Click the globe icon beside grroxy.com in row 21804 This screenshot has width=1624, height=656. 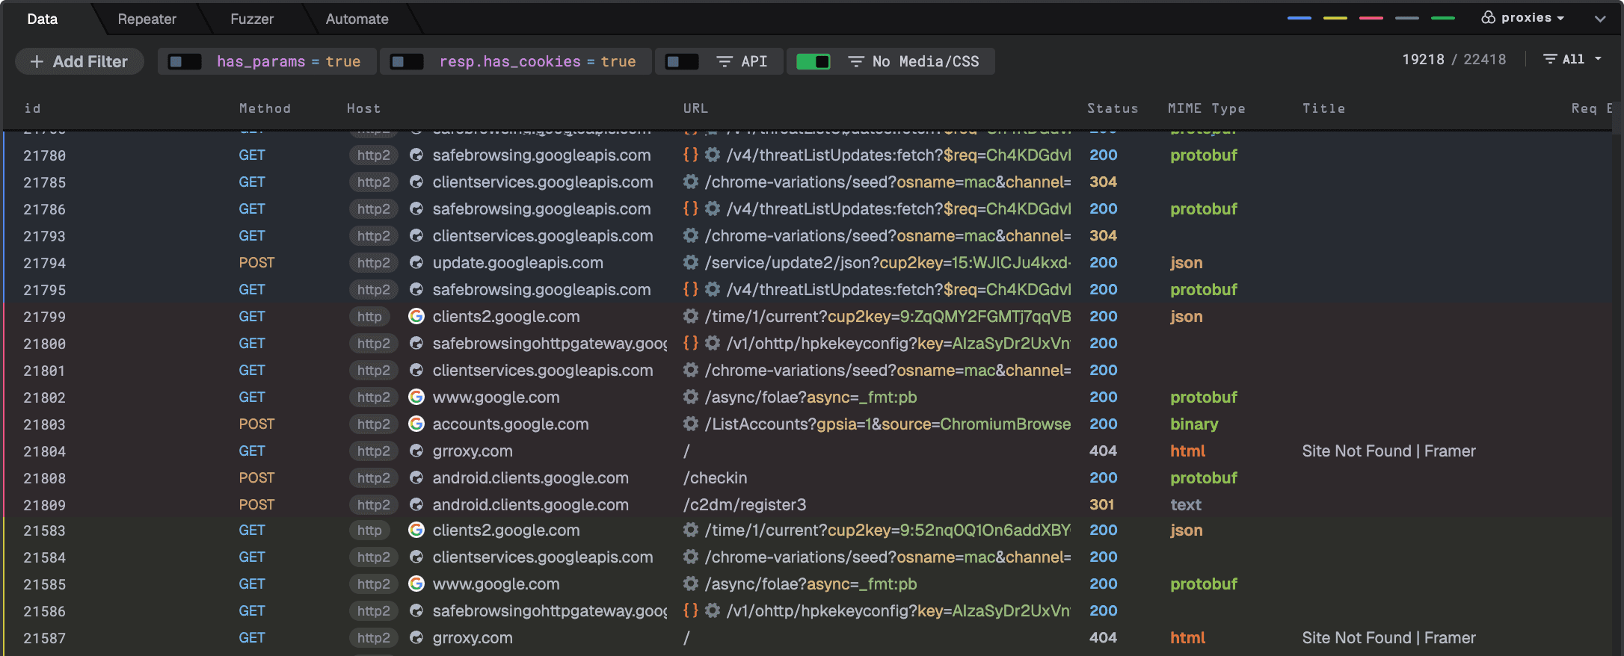tap(416, 451)
